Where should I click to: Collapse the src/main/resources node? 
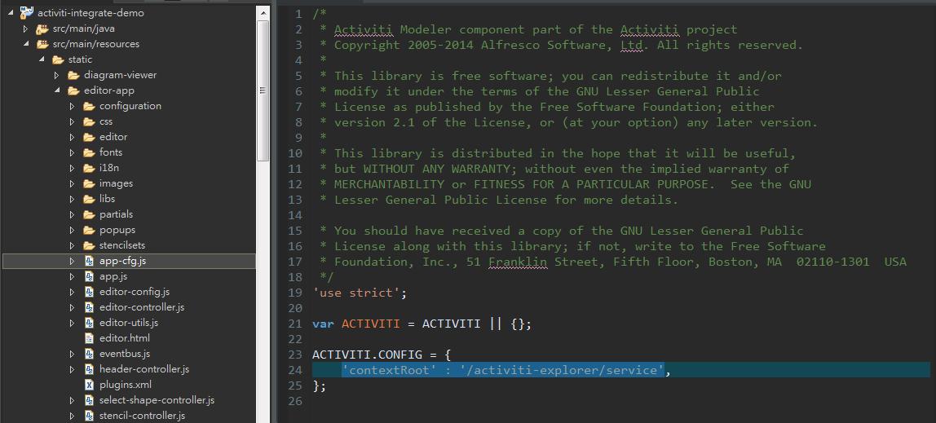[x=25, y=43]
